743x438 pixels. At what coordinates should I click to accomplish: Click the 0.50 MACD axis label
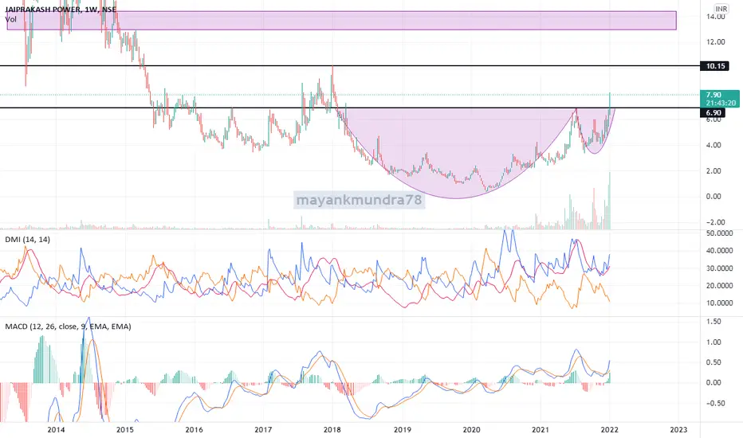714,362
